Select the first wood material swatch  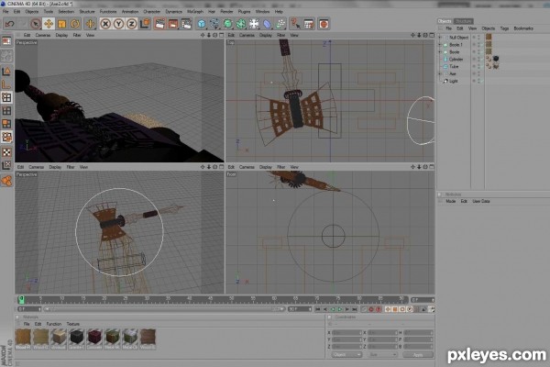click(x=23, y=337)
